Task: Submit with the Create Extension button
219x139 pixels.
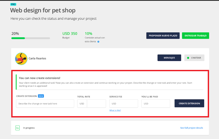Action: coord(189,104)
